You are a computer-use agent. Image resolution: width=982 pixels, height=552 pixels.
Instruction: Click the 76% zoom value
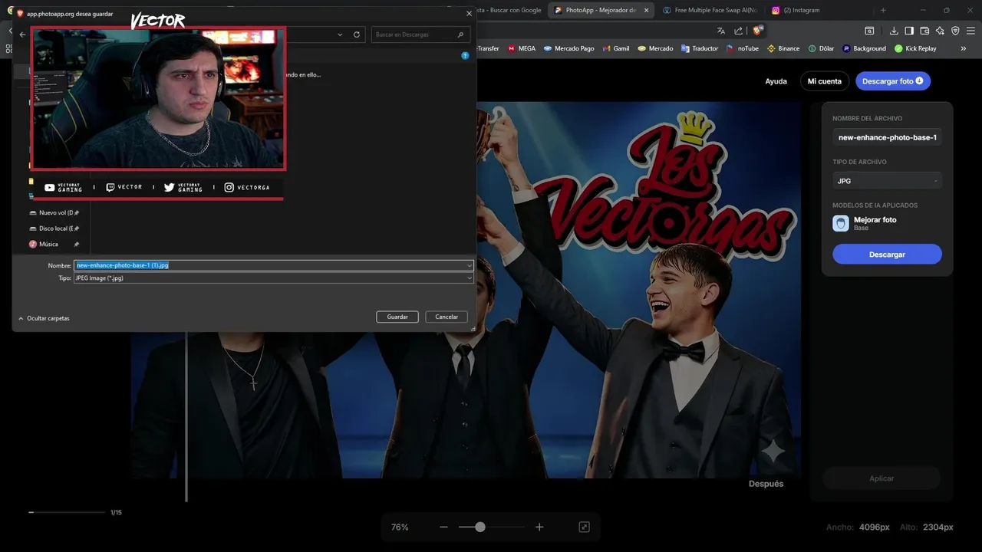pyautogui.click(x=400, y=527)
